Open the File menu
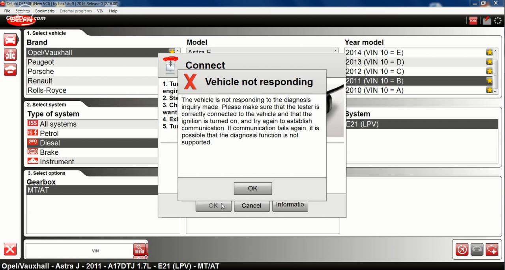The image size is (505, 270). pos(7,11)
